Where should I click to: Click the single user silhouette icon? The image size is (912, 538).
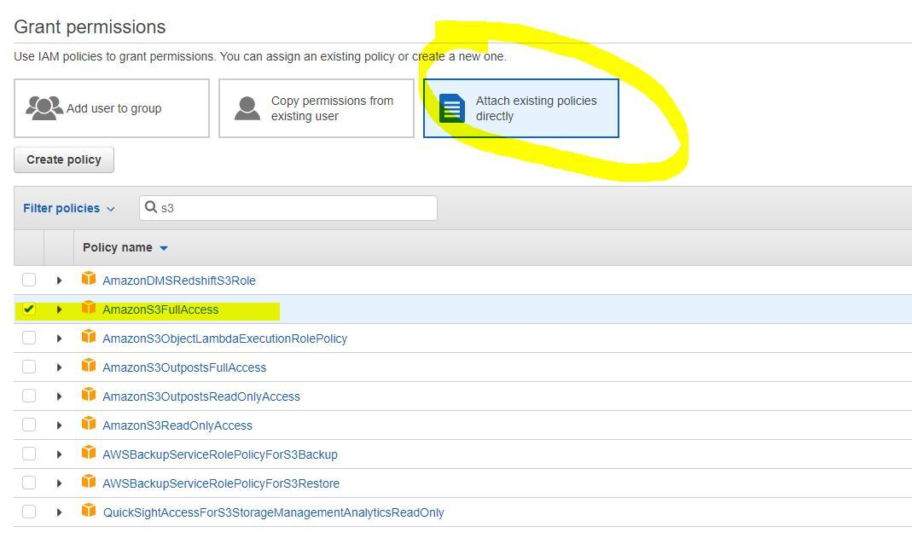pos(247,108)
